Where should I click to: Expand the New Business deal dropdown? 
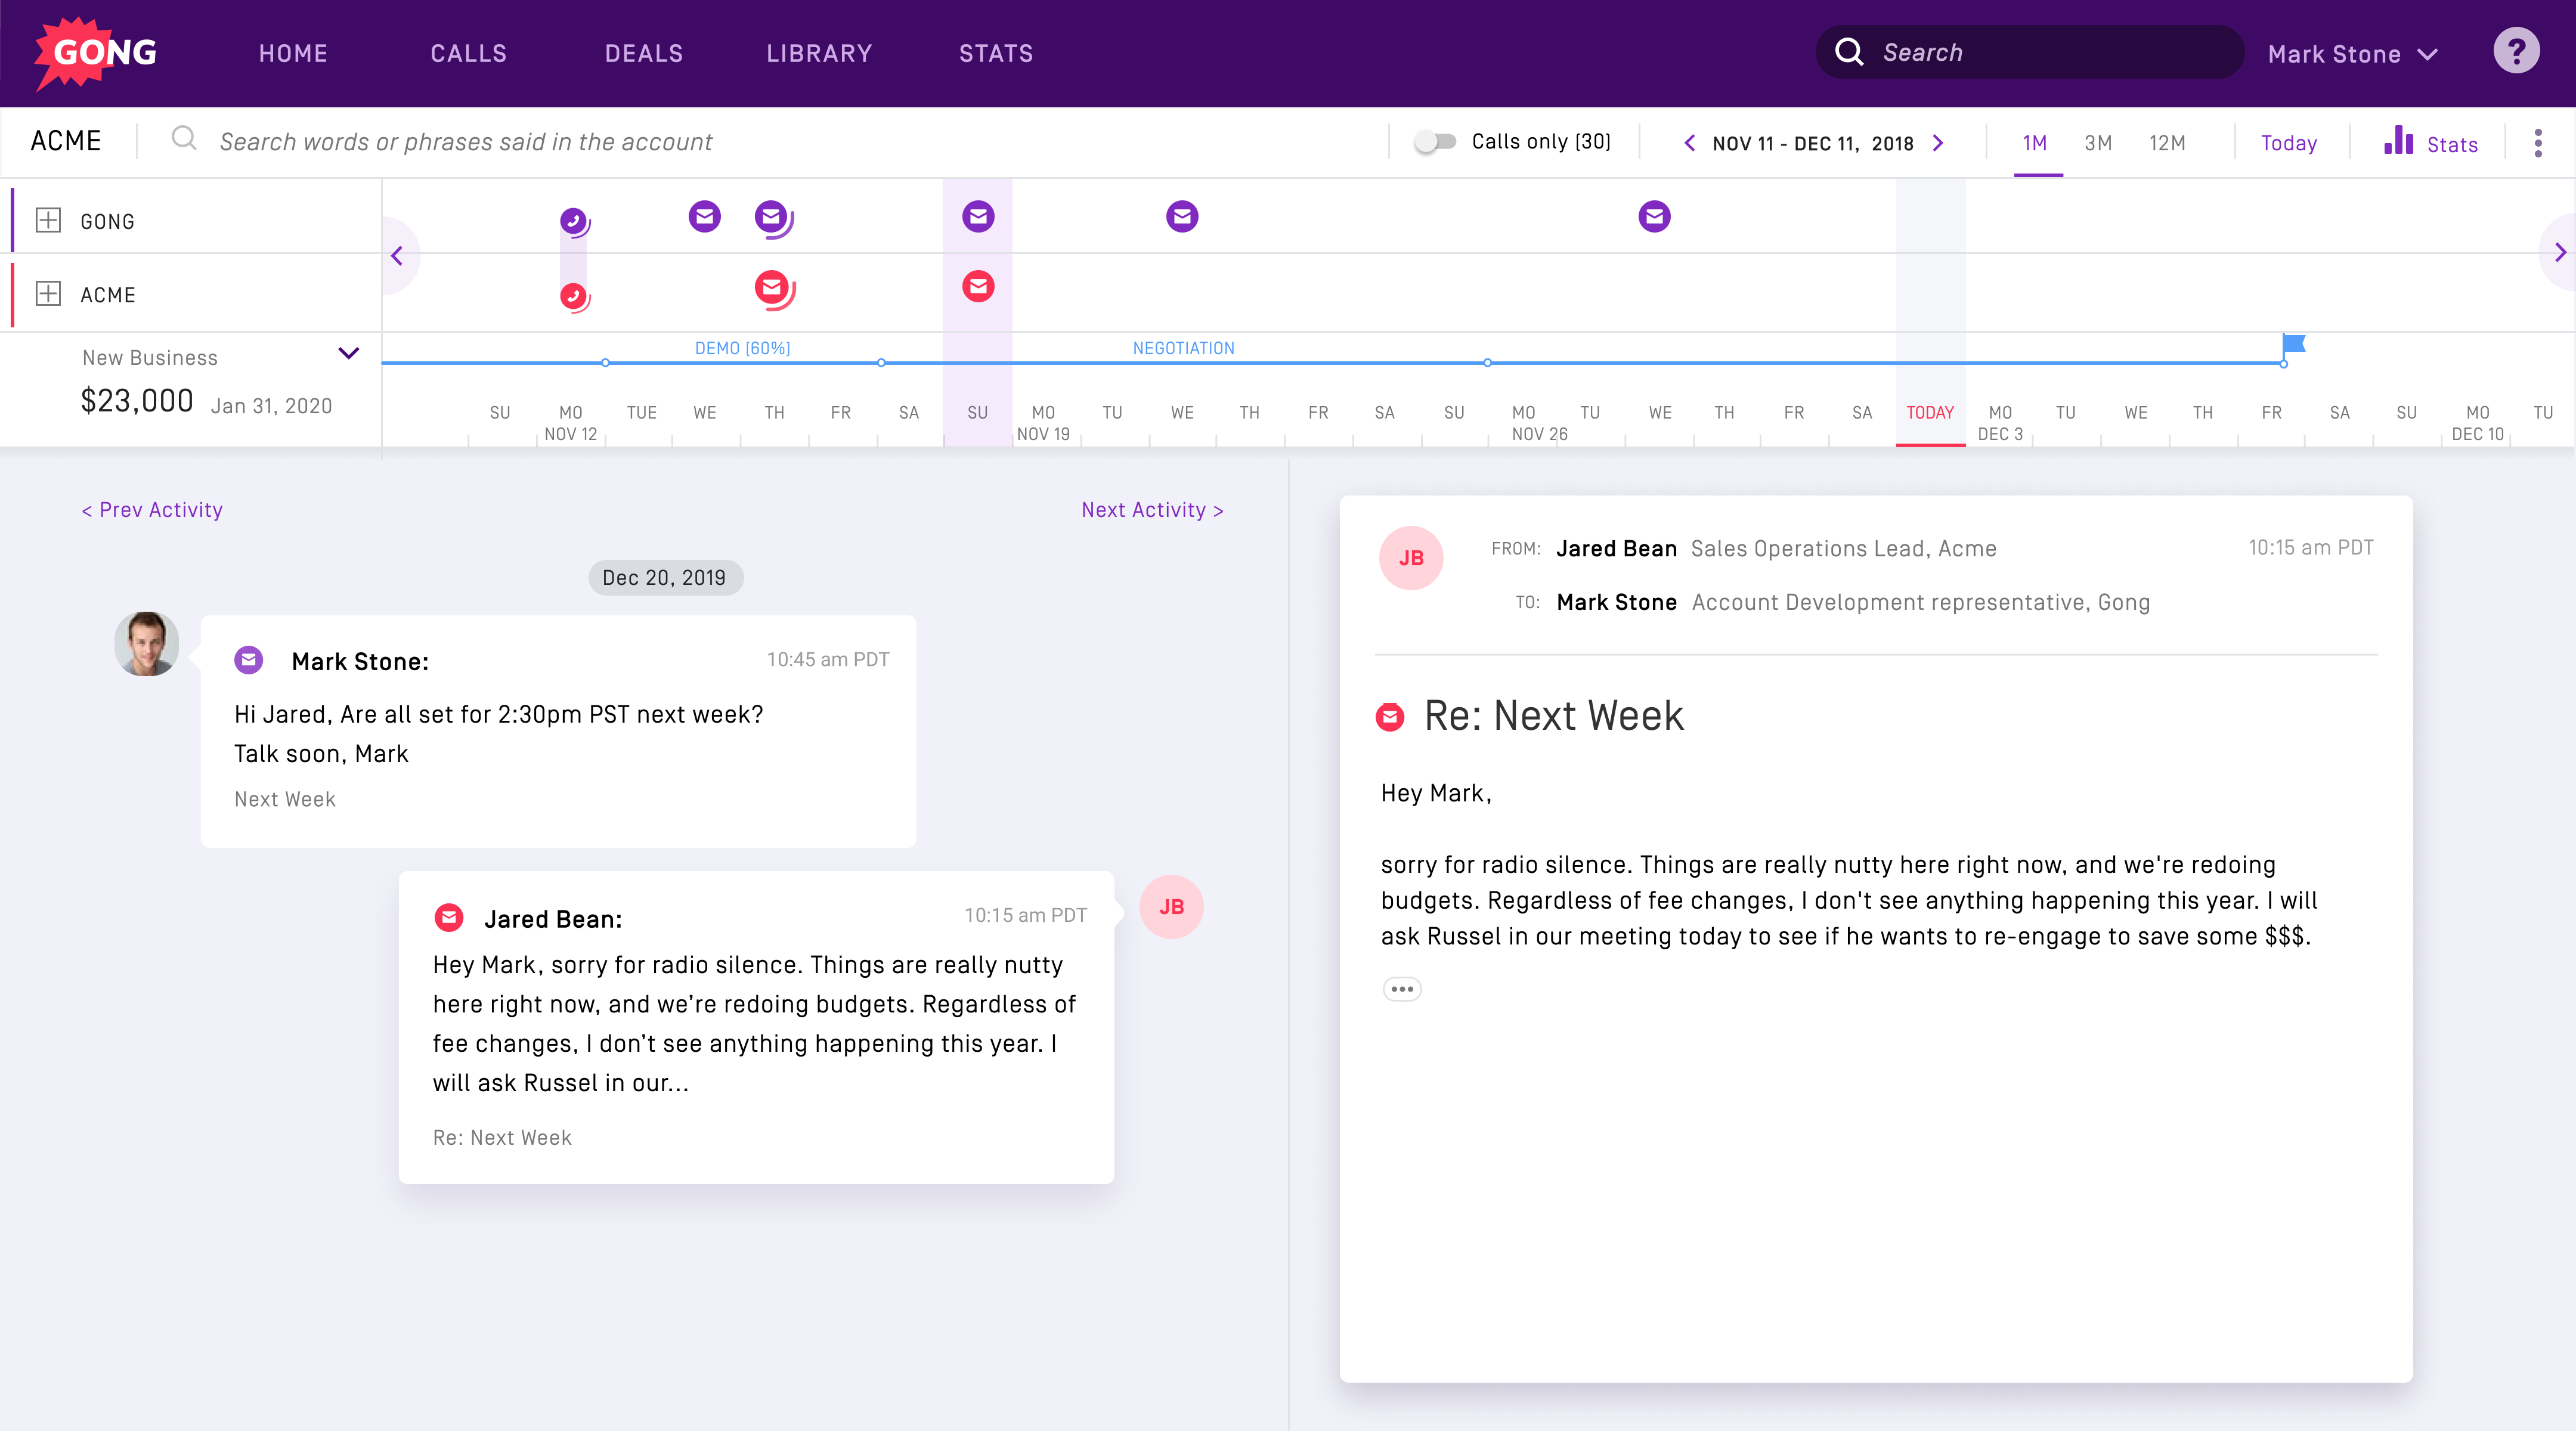(348, 354)
